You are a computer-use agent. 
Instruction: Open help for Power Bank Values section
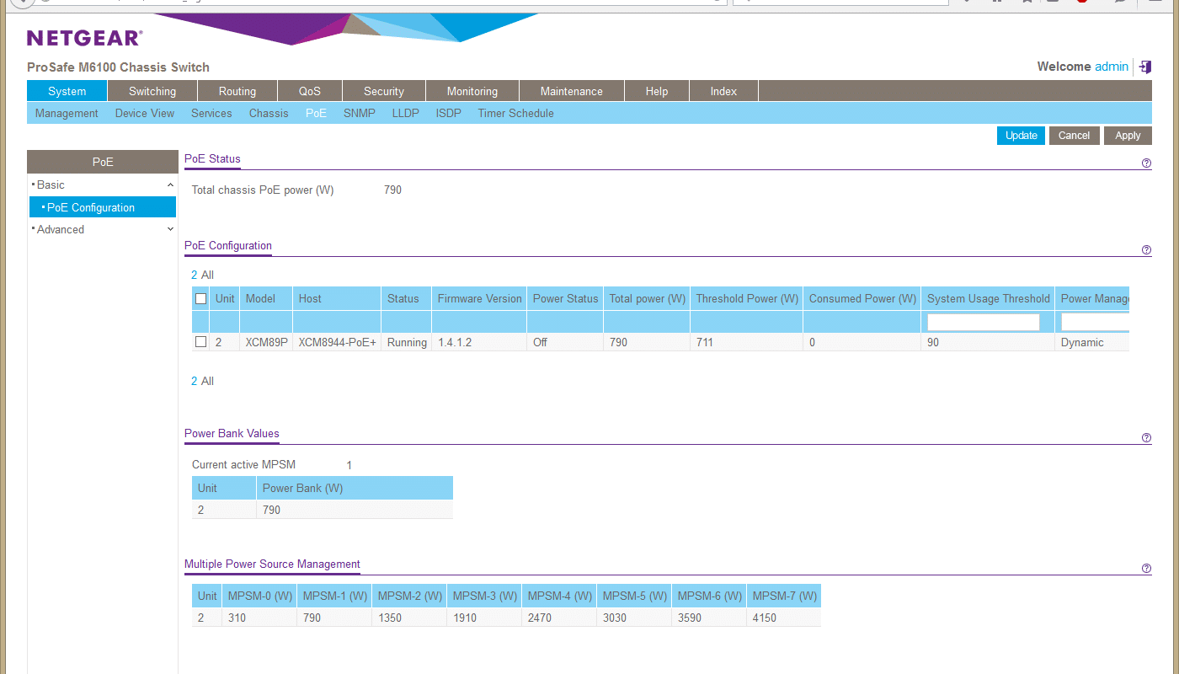1146,438
